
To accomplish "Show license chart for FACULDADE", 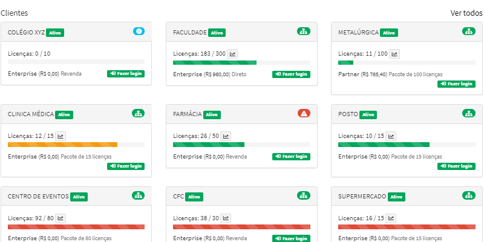I will 232,54.
